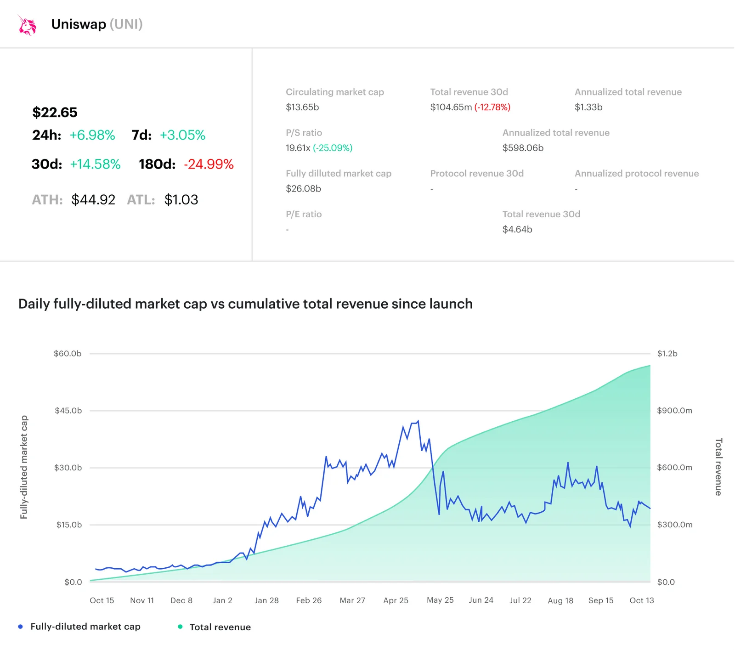Click the P/S ratio label
The height and width of the screenshot is (650, 735).
[x=304, y=133]
